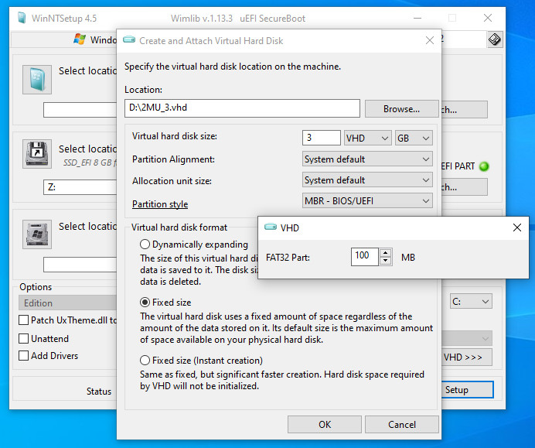Expand the Allocation unit size dropdown

click(x=367, y=180)
